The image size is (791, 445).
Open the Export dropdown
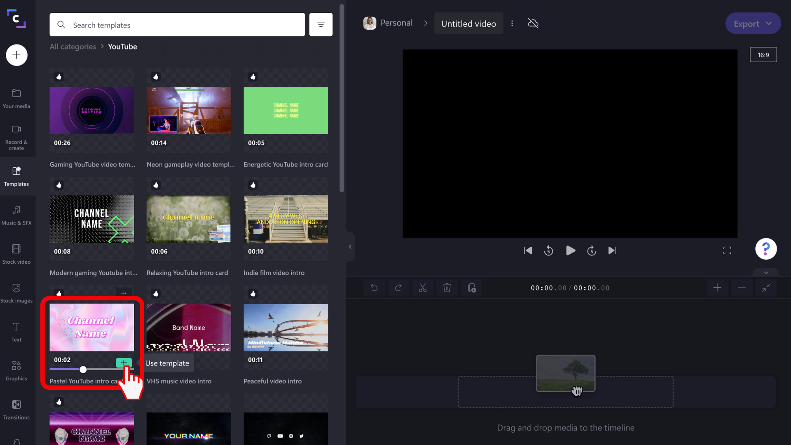753,23
